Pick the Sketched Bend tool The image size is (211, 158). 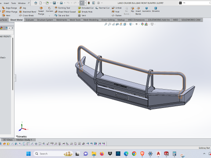point(28,12)
